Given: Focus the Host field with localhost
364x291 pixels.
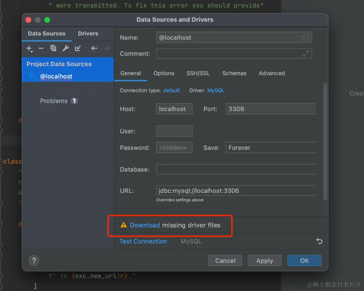Looking at the screenshot, I should [x=174, y=109].
